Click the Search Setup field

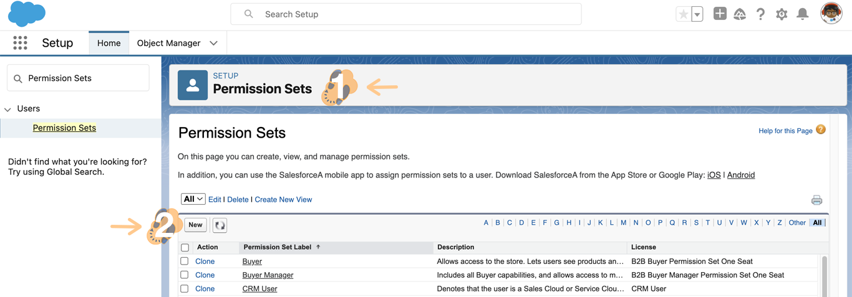405,14
